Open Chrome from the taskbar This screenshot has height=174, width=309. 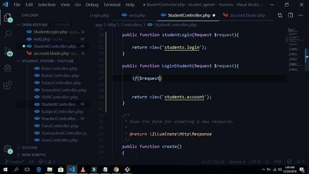click(x=116, y=170)
